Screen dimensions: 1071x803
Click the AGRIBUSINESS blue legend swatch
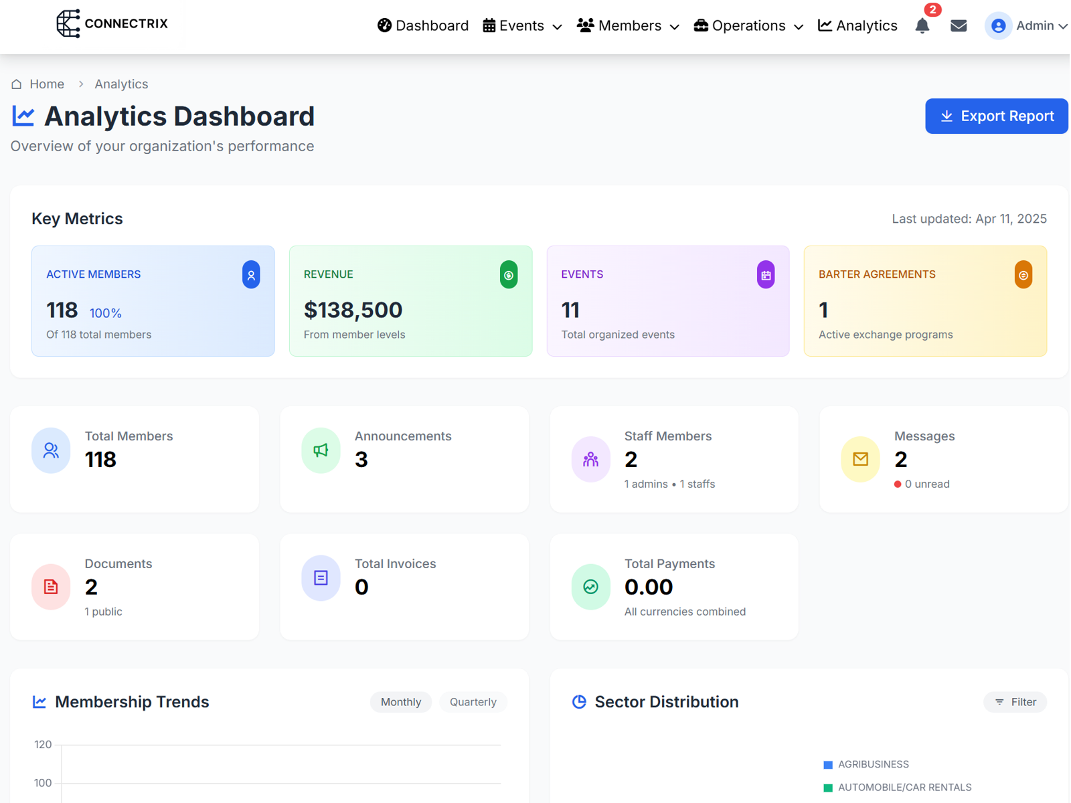tap(828, 765)
